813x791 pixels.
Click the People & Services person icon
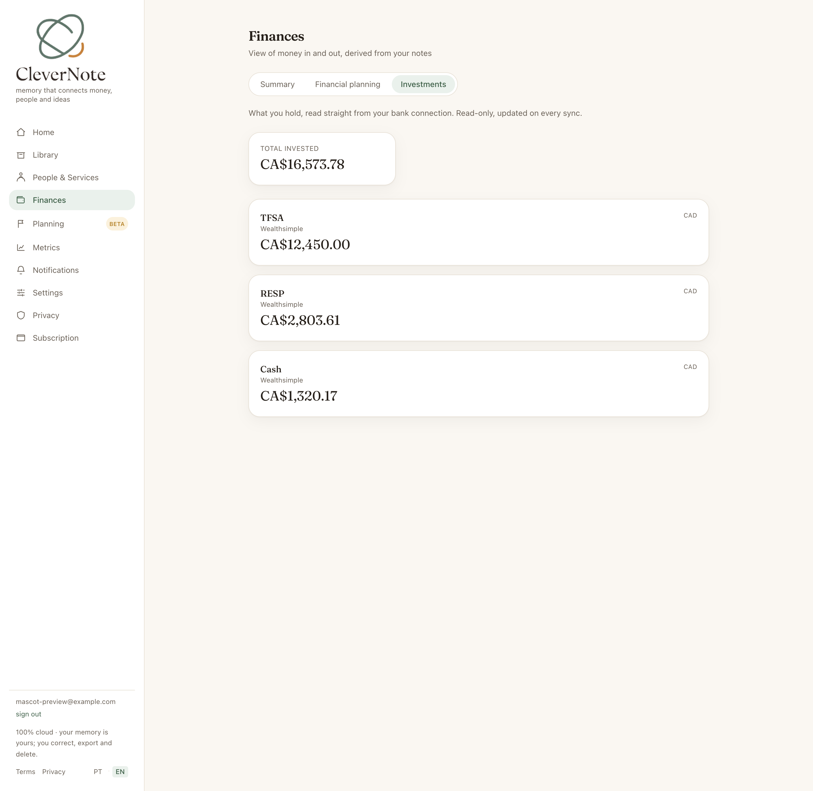(21, 177)
